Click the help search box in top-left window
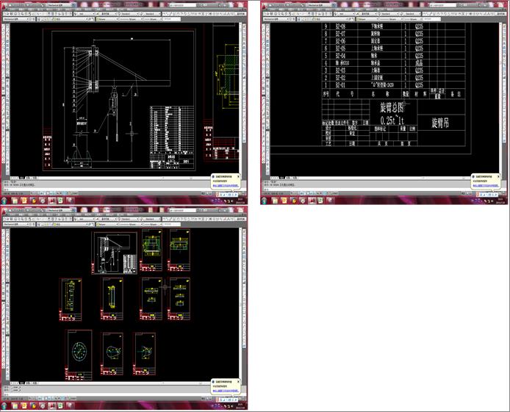The image size is (510, 412). pos(182,5)
